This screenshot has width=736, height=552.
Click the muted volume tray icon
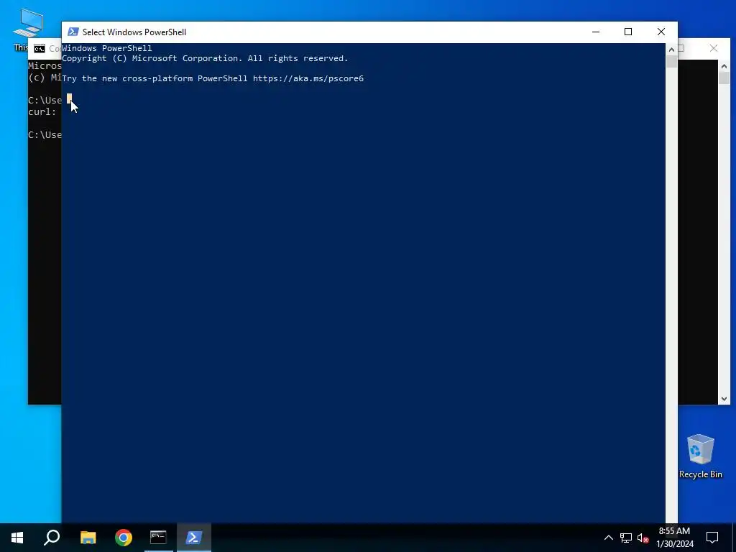[x=643, y=538]
